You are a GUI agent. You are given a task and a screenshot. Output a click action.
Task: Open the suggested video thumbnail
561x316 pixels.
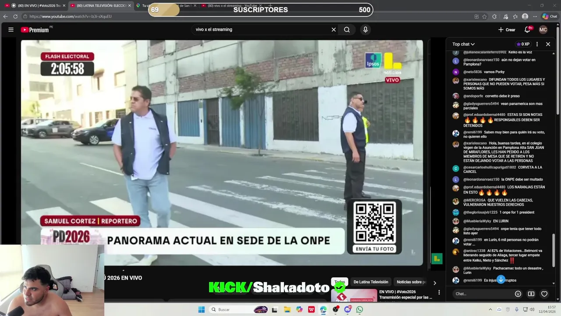(354, 295)
